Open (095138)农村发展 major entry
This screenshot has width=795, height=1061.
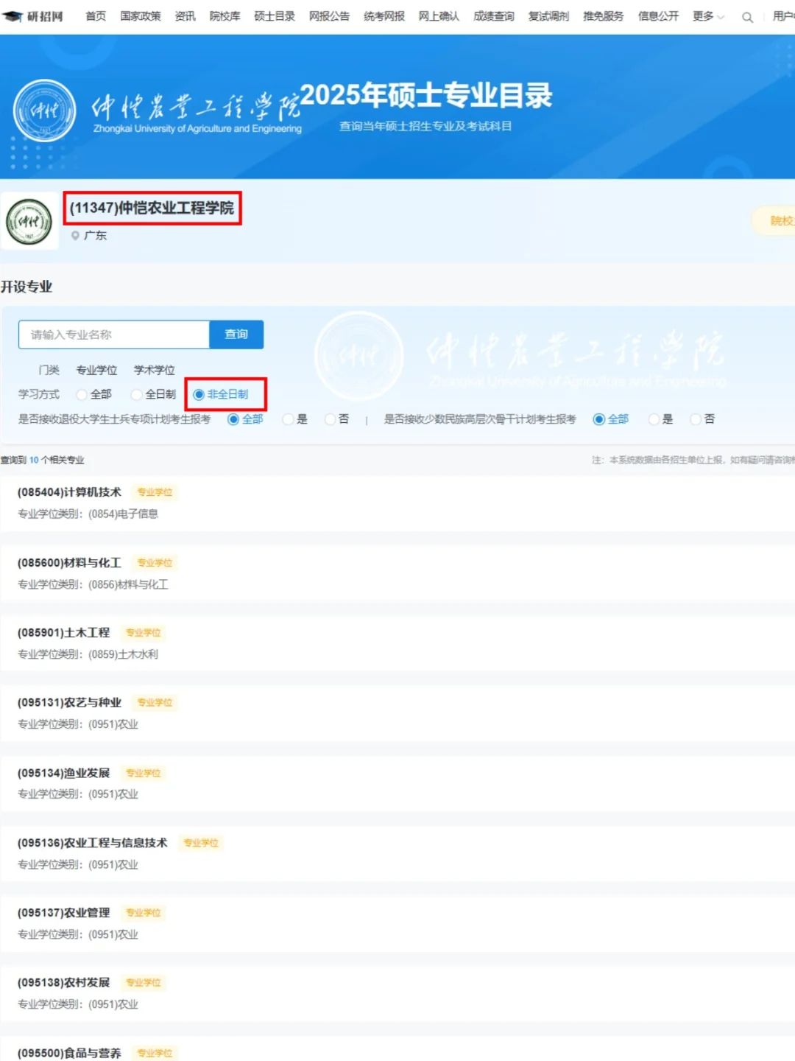63,982
